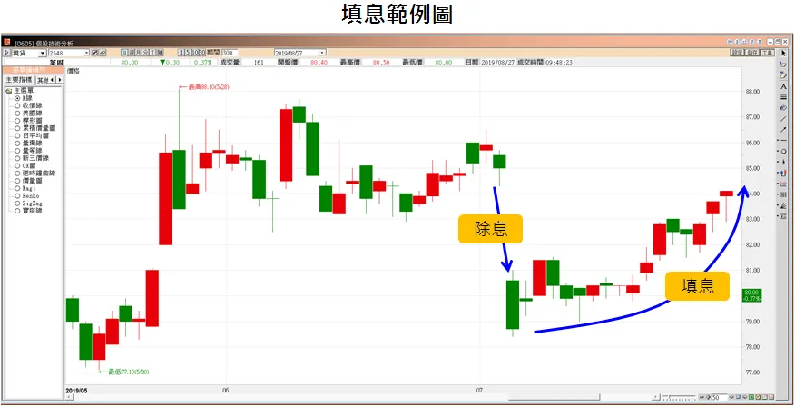Screen dimensions: 795x407
Task: Open the date 2019/08/27 dropdown
Action: coord(322,53)
